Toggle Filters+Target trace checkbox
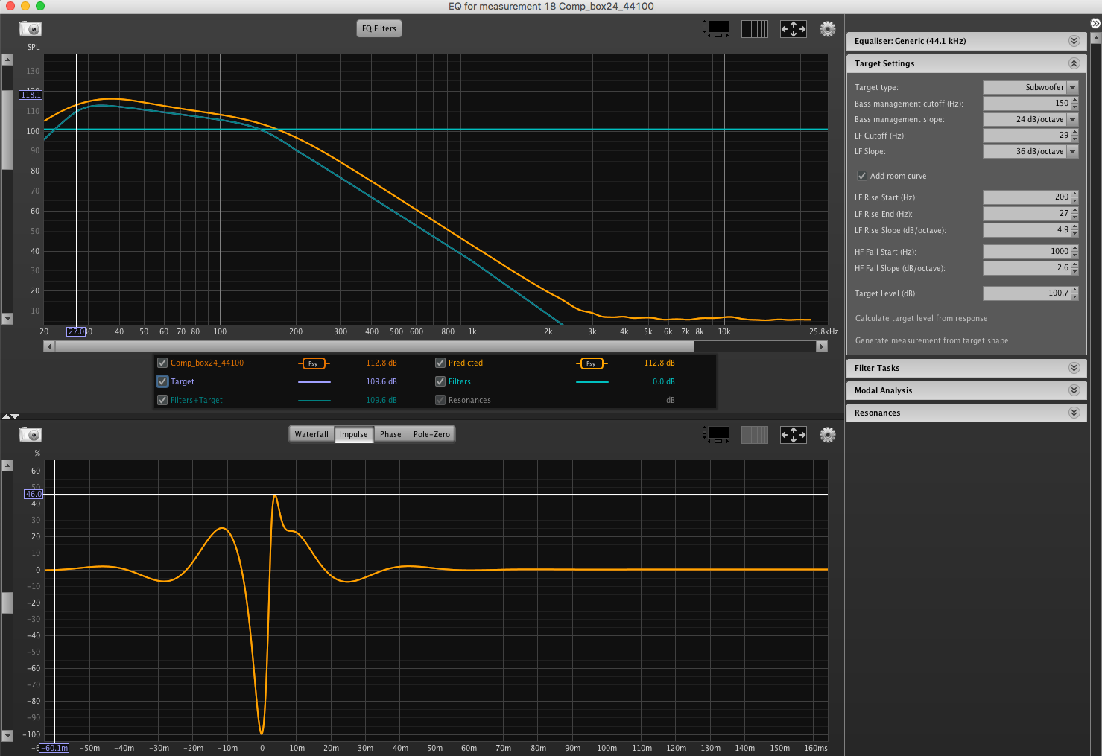The width and height of the screenshot is (1102, 756). click(x=162, y=400)
